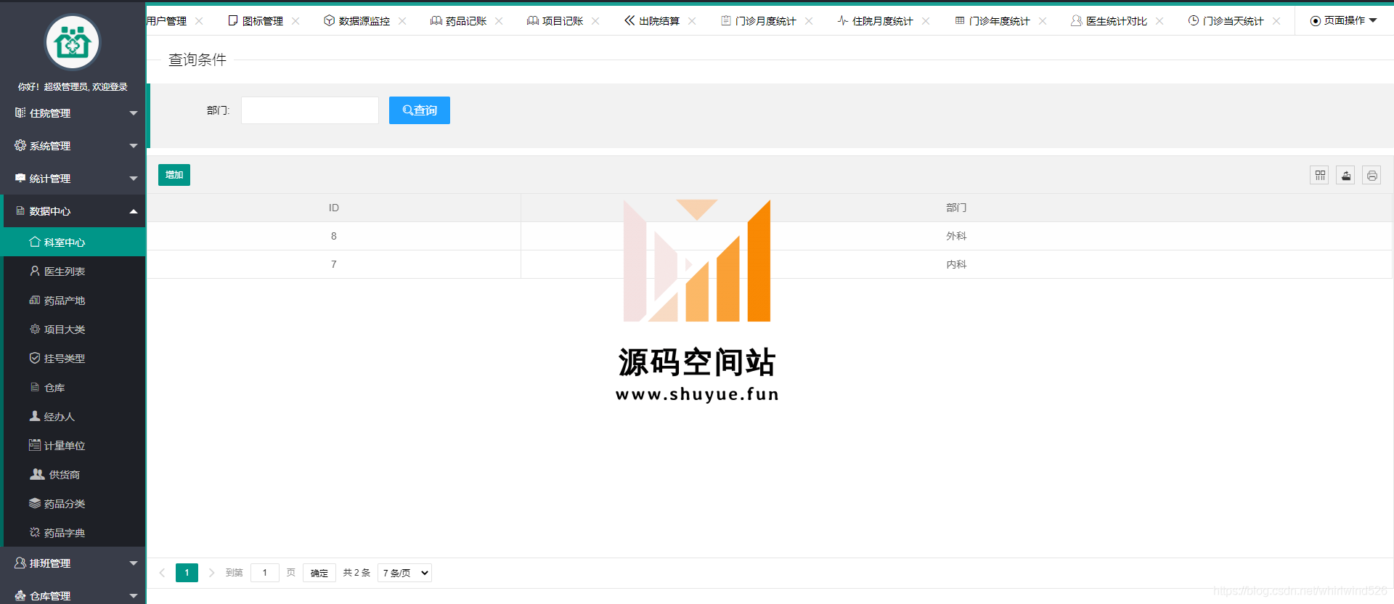Click the hospital logo in sidebar

[x=73, y=43]
